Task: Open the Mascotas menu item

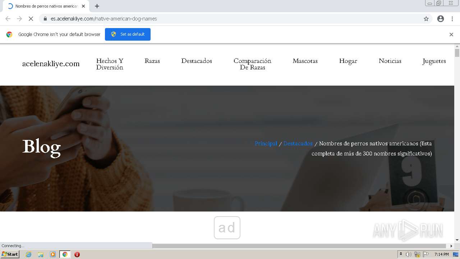Action: (305, 61)
